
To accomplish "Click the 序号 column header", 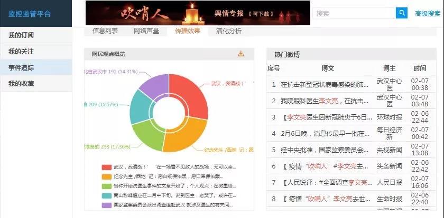I will [x=274, y=68].
